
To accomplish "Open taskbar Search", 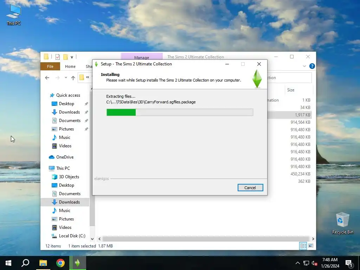I will (25, 263).
